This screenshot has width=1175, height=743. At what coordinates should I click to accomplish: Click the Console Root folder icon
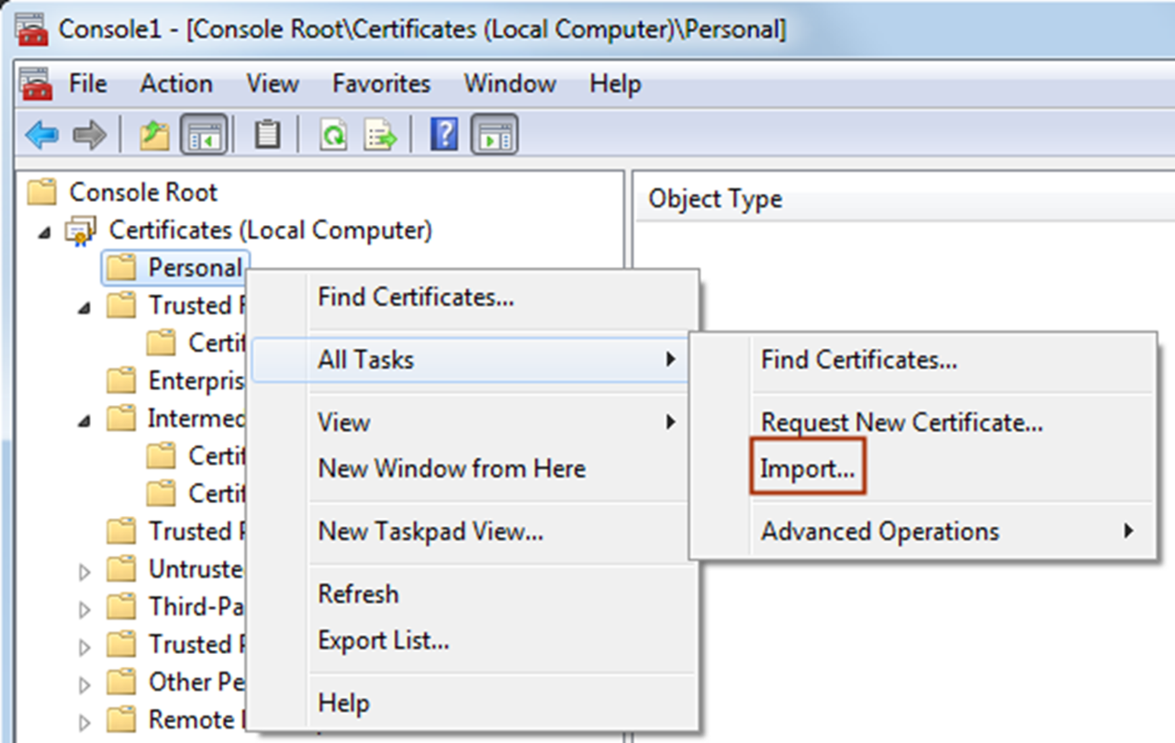[x=41, y=192]
